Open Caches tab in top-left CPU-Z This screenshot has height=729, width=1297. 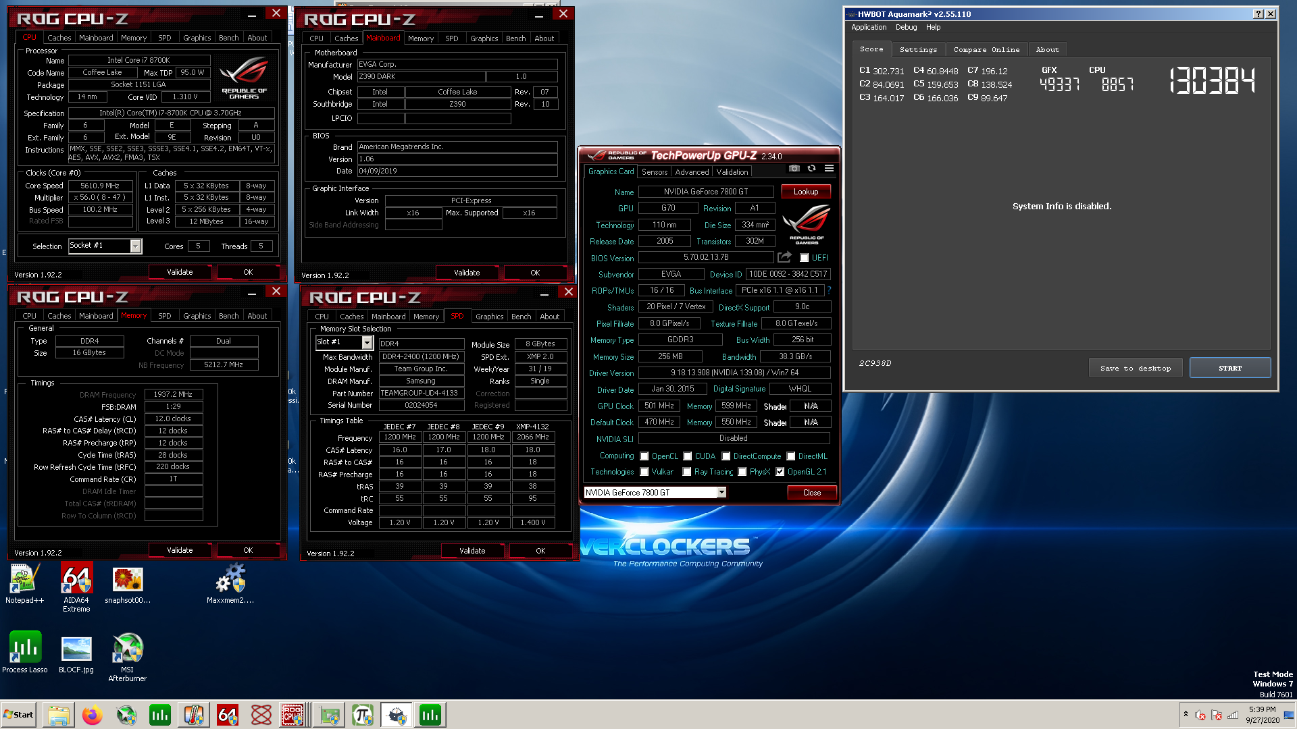(59, 38)
